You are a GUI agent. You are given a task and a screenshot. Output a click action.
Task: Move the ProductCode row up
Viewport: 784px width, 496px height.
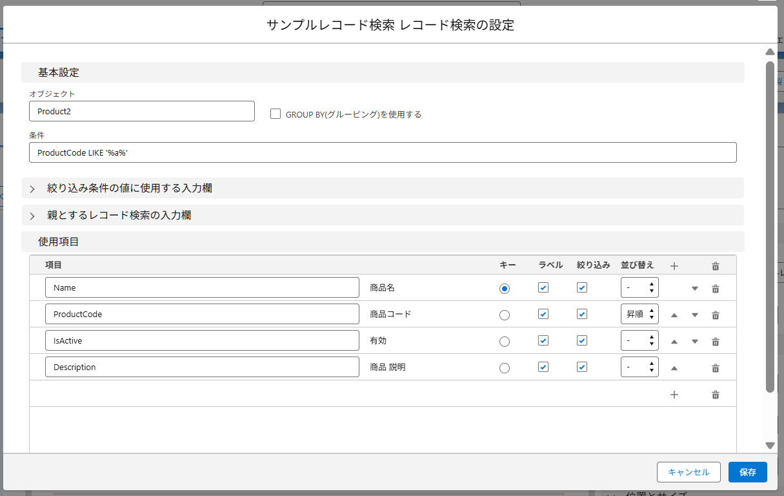(674, 315)
